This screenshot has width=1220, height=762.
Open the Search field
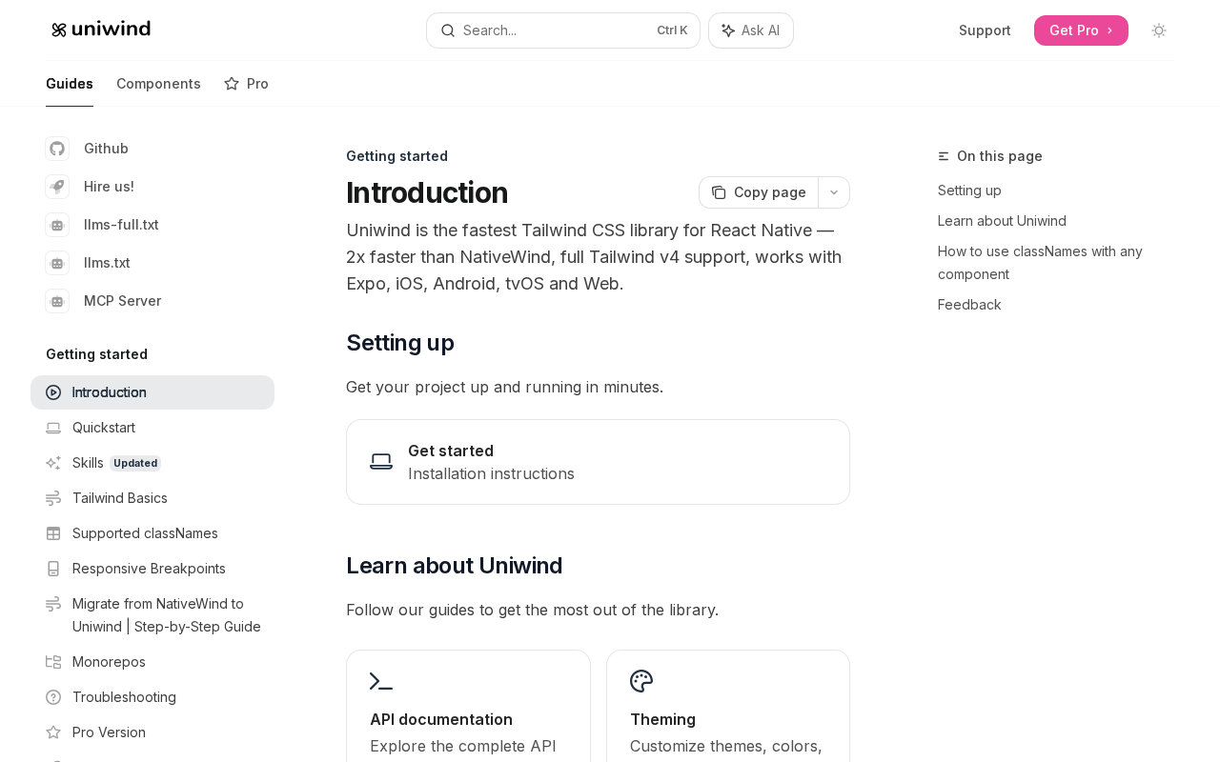pos(562,30)
